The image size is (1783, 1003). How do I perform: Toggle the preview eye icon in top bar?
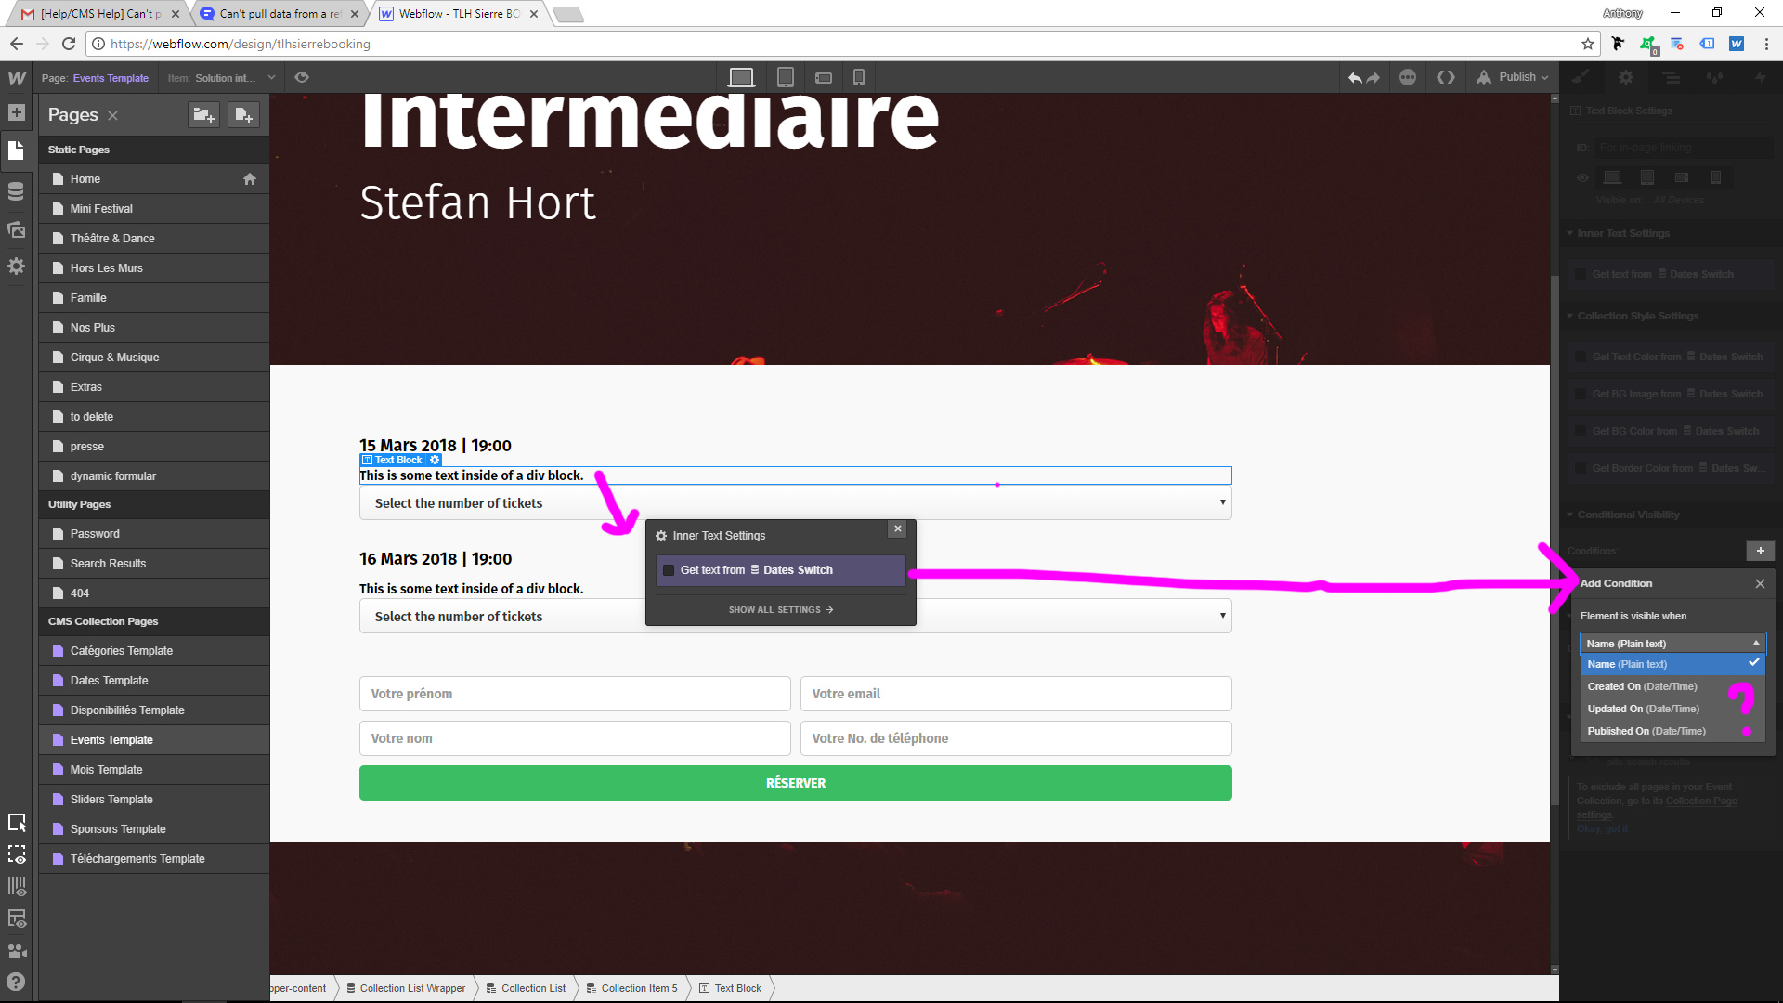click(302, 77)
